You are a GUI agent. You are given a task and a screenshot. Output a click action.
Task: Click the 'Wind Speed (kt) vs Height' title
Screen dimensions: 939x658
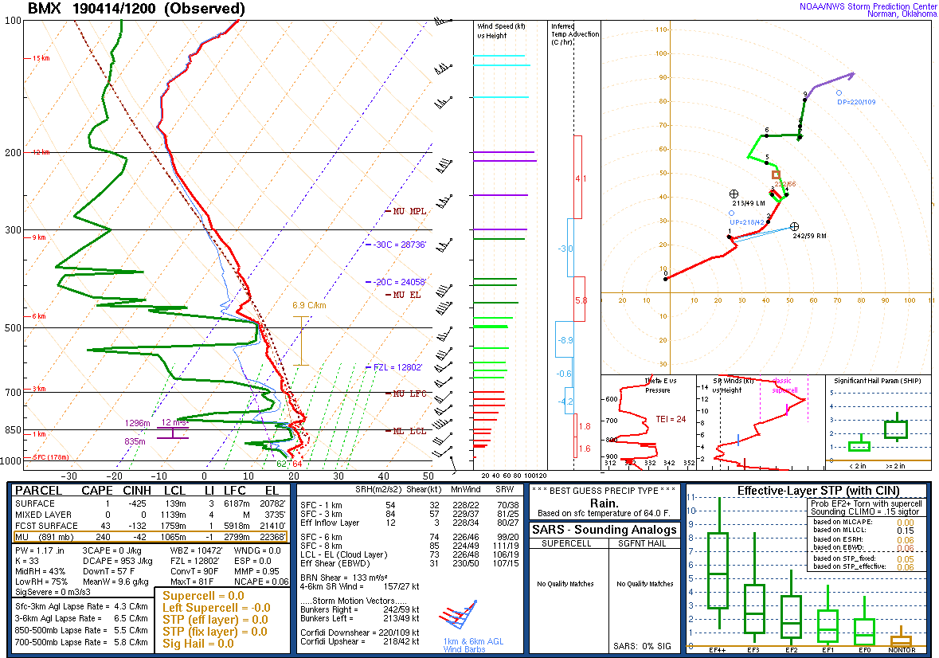tap(501, 31)
